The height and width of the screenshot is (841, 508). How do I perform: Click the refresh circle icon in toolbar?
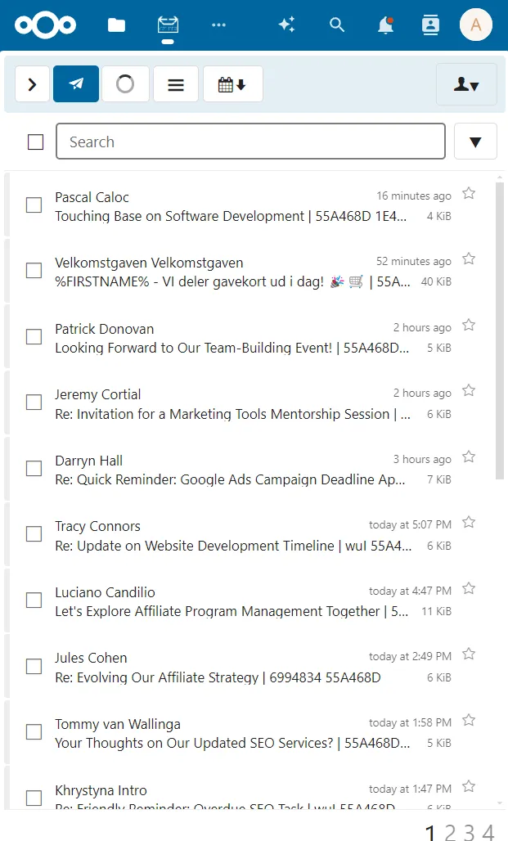click(125, 83)
